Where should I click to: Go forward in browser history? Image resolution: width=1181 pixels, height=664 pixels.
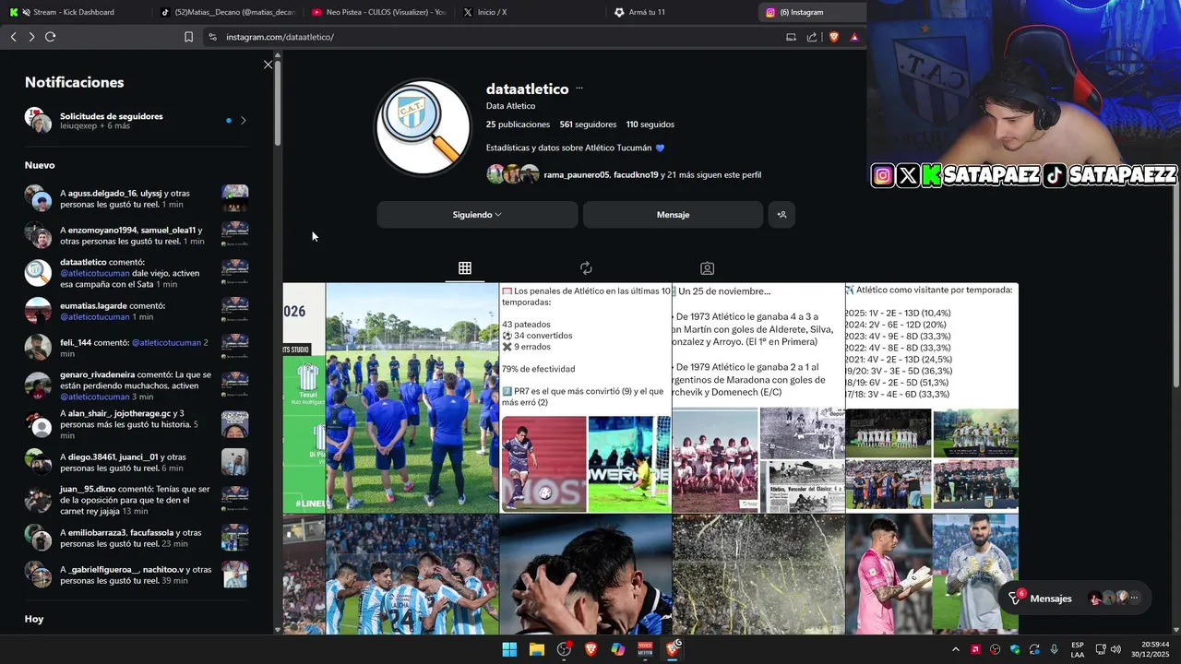click(31, 37)
